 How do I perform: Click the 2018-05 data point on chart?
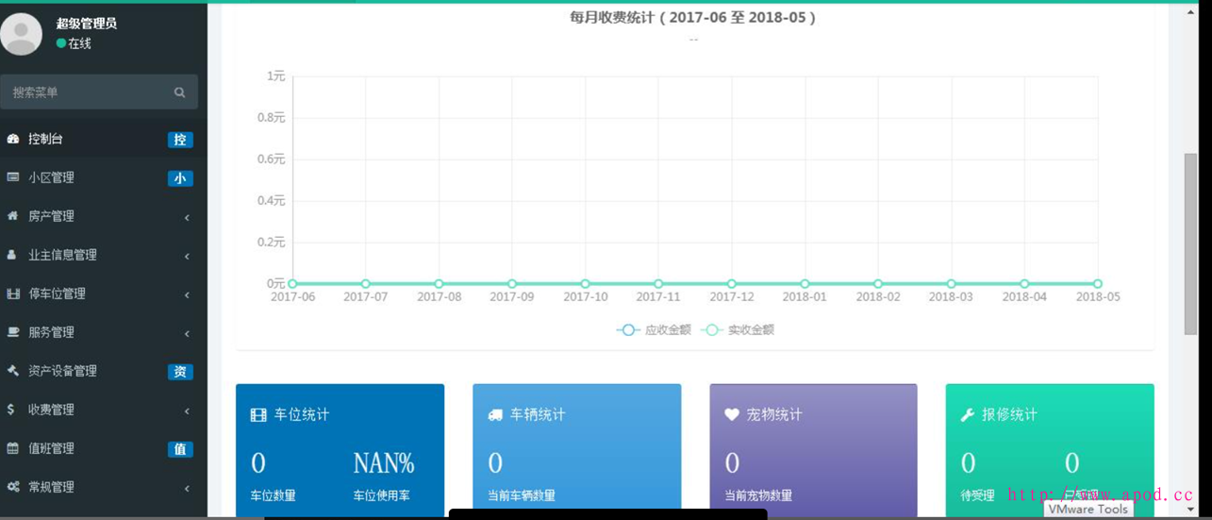pyautogui.click(x=1098, y=283)
